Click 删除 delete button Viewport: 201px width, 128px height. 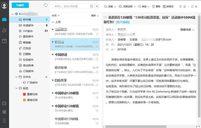click(156, 6)
